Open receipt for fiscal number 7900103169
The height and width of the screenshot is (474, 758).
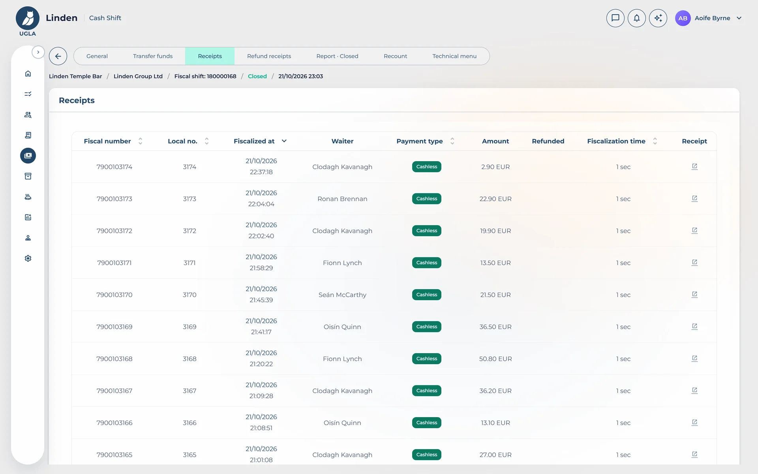click(694, 326)
